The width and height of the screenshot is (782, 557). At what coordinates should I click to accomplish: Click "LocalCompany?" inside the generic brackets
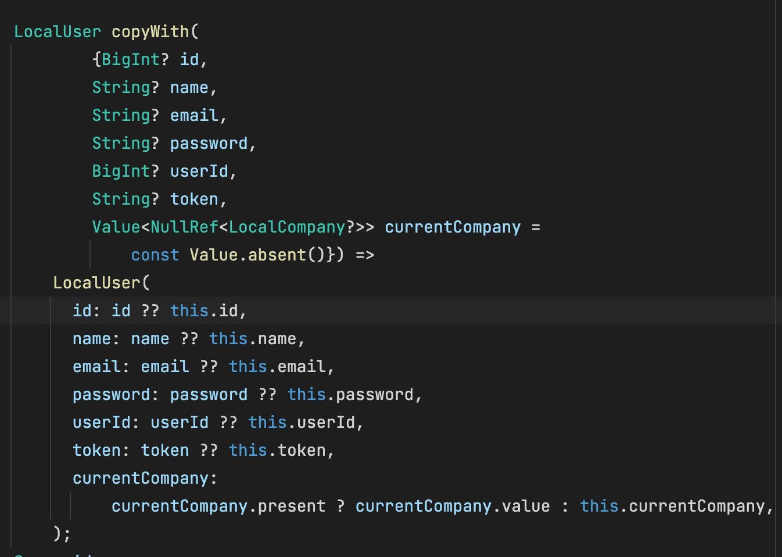pyautogui.click(x=292, y=227)
